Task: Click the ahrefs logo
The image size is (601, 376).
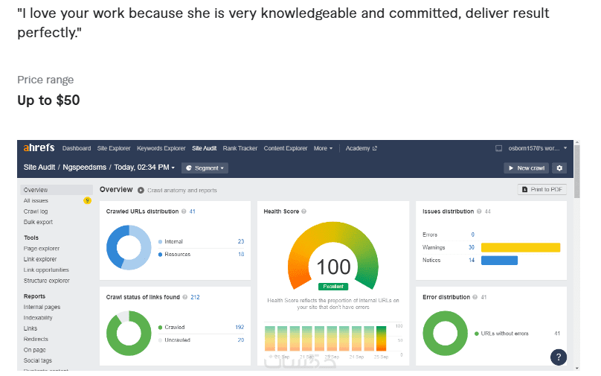Action: 39,148
